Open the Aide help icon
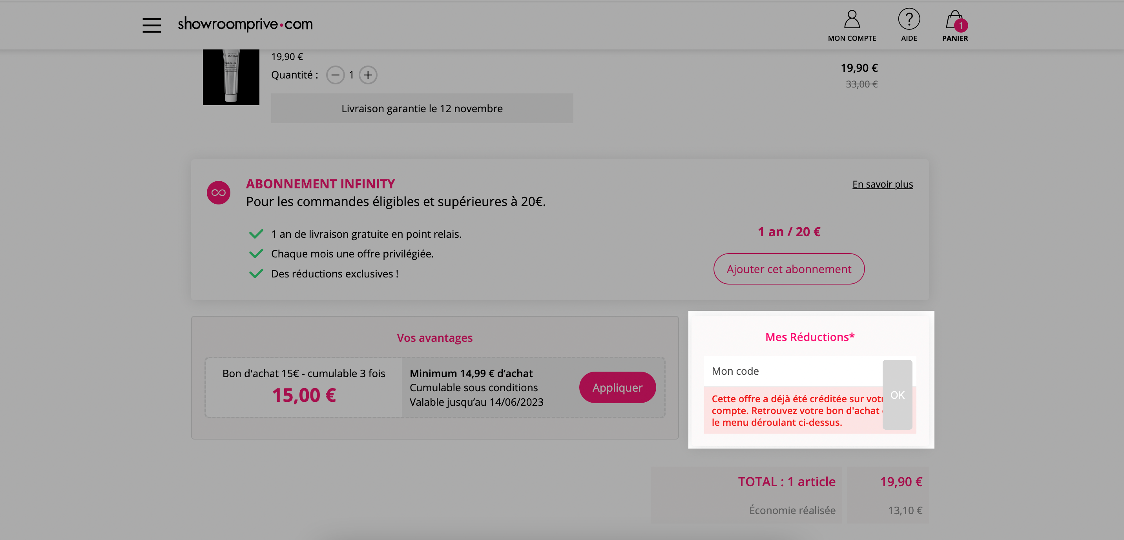 pos(909,19)
